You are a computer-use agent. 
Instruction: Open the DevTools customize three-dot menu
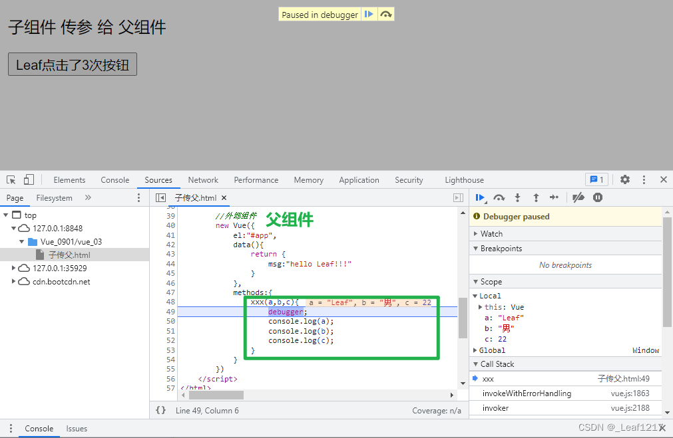[x=644, y=179]
